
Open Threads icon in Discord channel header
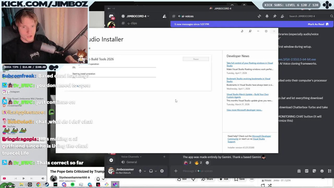click(x=259, y=16)
